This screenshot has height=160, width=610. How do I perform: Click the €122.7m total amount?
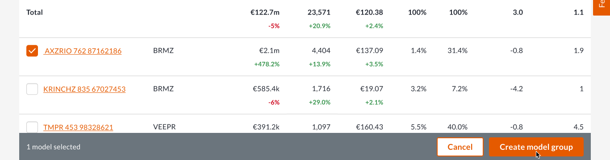(265, 12)
